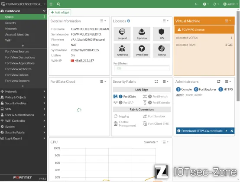Image resolution: width=240 pixels, height=182 pixels.
Task: Expand Security Profiles menu
Action: 23,103
